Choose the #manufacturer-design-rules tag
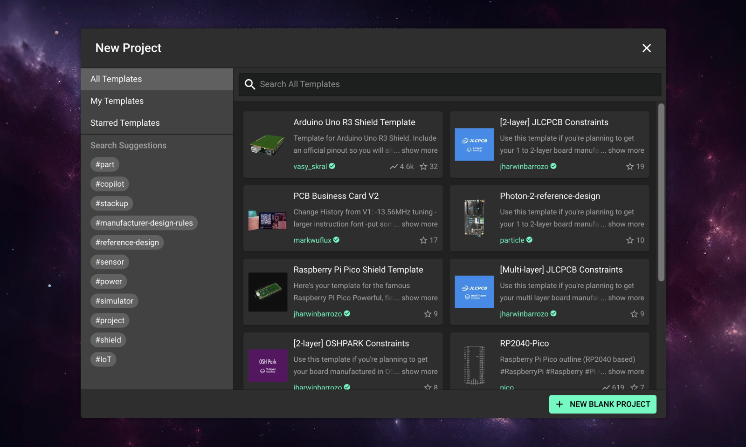This screenshot has height=447, width=746. [144, 223]
